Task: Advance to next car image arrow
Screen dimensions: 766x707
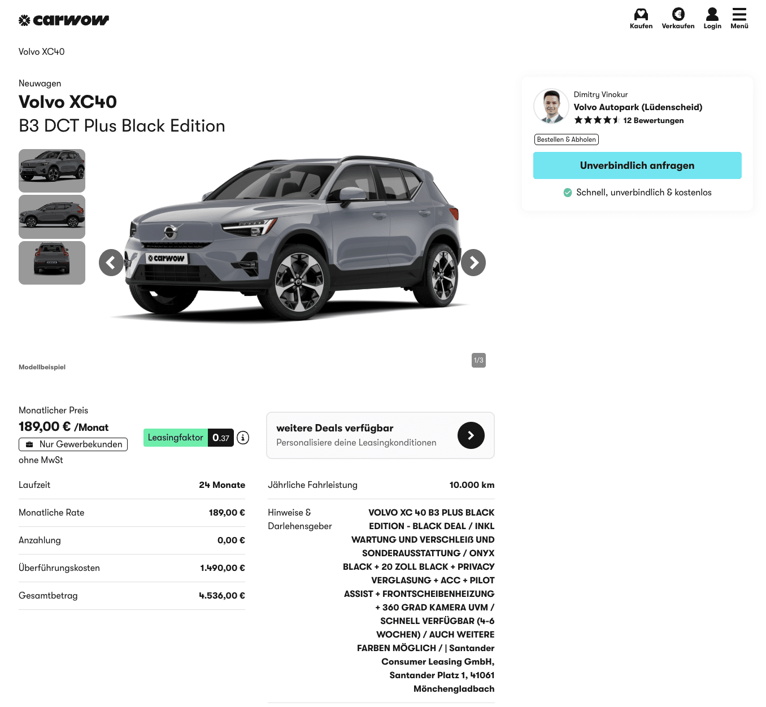Action: coord(473,263)
